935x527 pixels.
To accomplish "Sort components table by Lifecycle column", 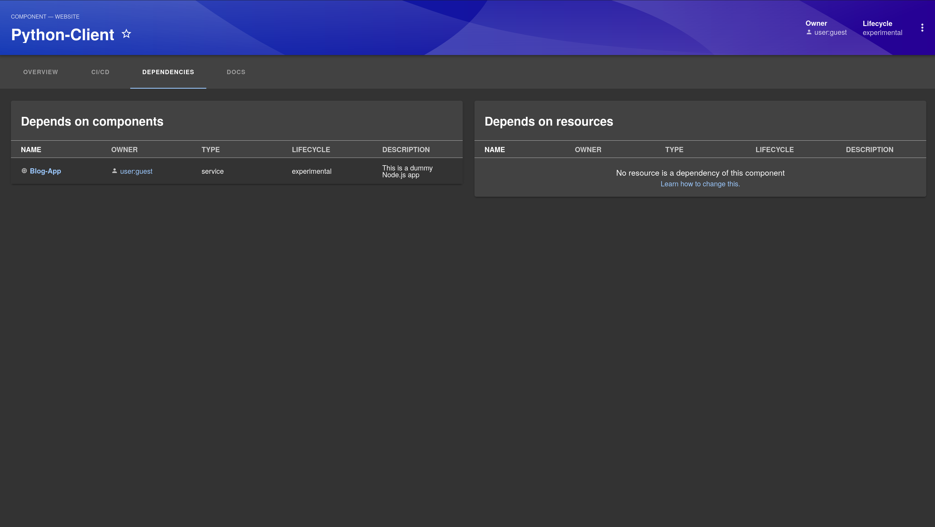I will click(x=311, y=149).
